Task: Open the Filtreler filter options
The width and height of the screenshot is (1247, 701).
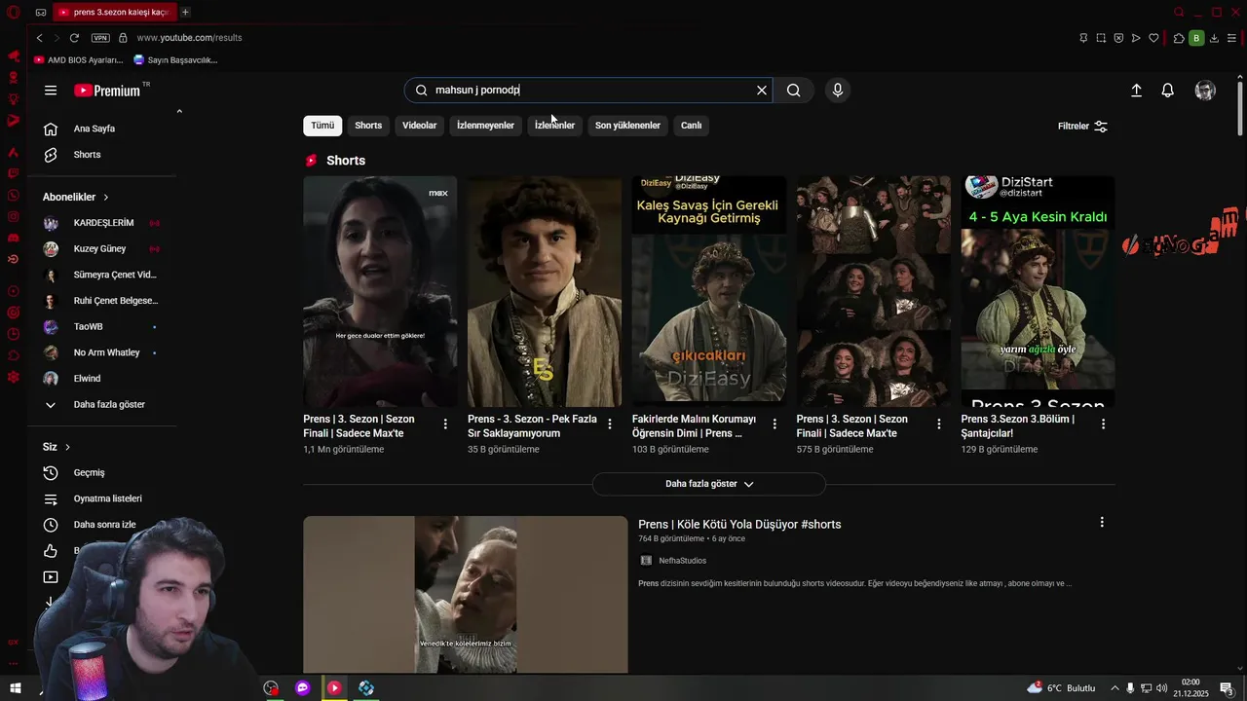Action: click(1082, 127)
